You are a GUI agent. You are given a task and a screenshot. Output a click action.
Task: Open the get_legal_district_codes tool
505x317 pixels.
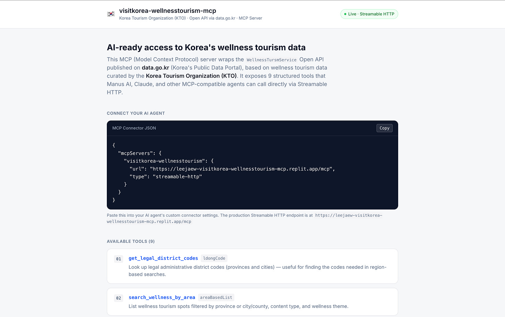pos(163,258)
